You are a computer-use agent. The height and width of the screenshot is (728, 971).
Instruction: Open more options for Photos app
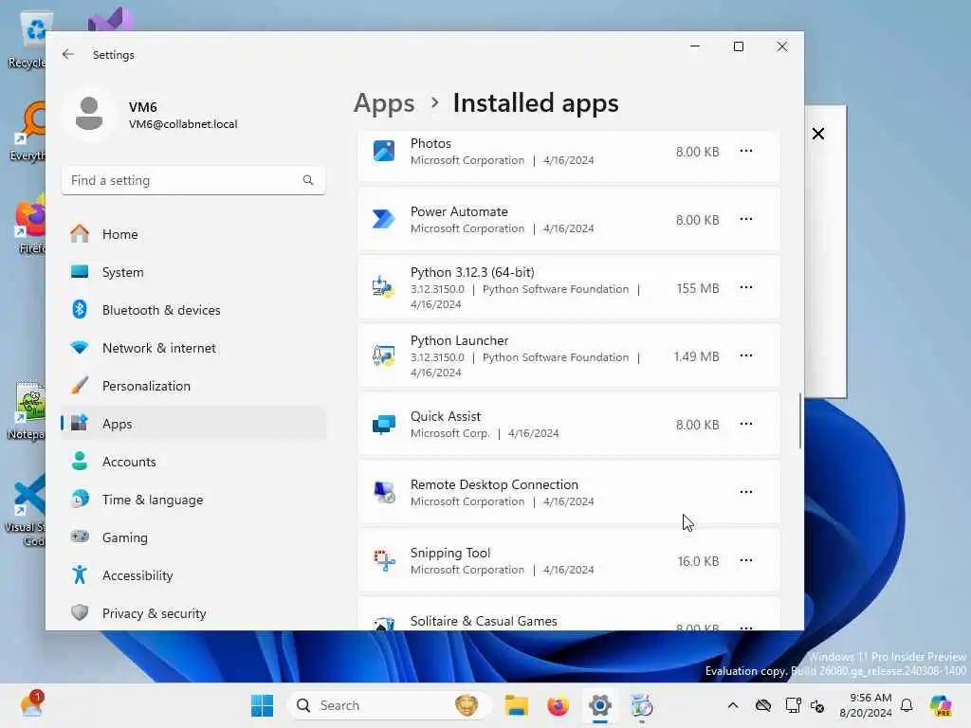coord(746,151)
